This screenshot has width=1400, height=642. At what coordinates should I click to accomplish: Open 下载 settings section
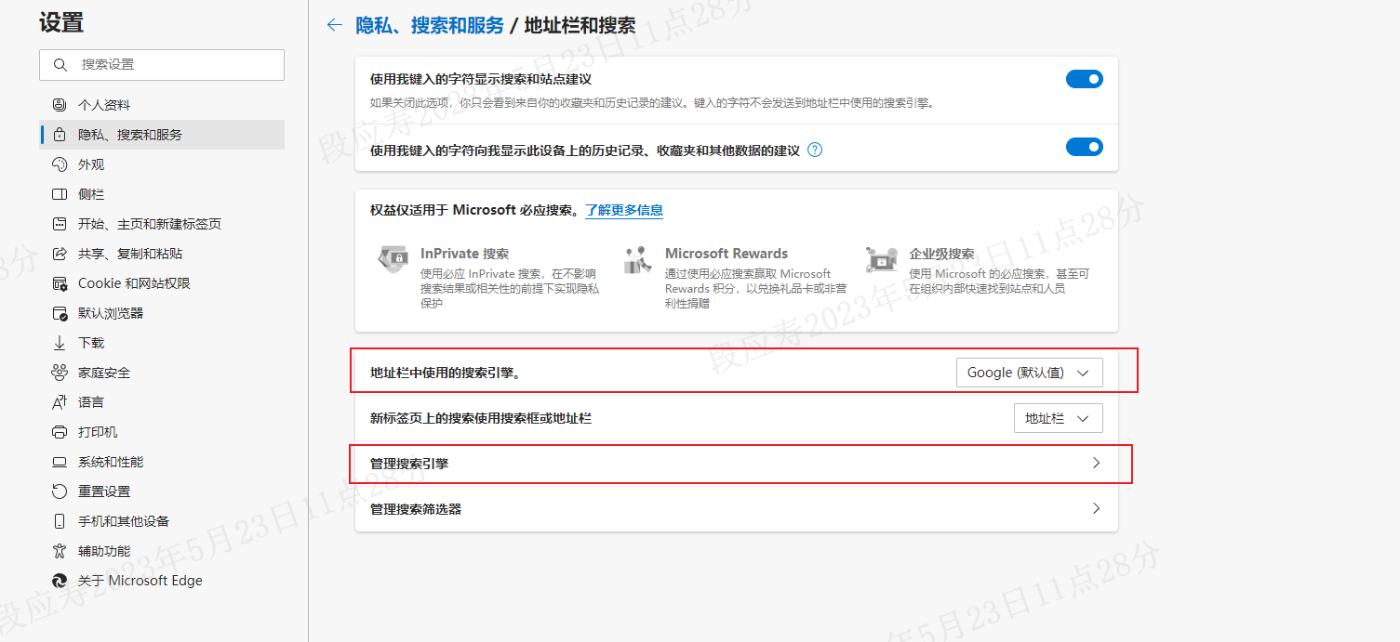163,343
